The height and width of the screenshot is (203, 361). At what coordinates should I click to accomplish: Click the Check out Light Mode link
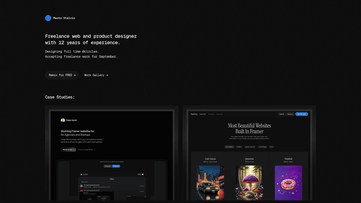coord(86,150)
